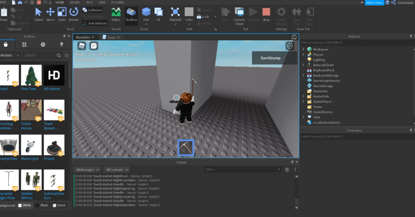Select SoundService in Explorer
The width and height of the screenshot is (415, 217).
point(322,112)
